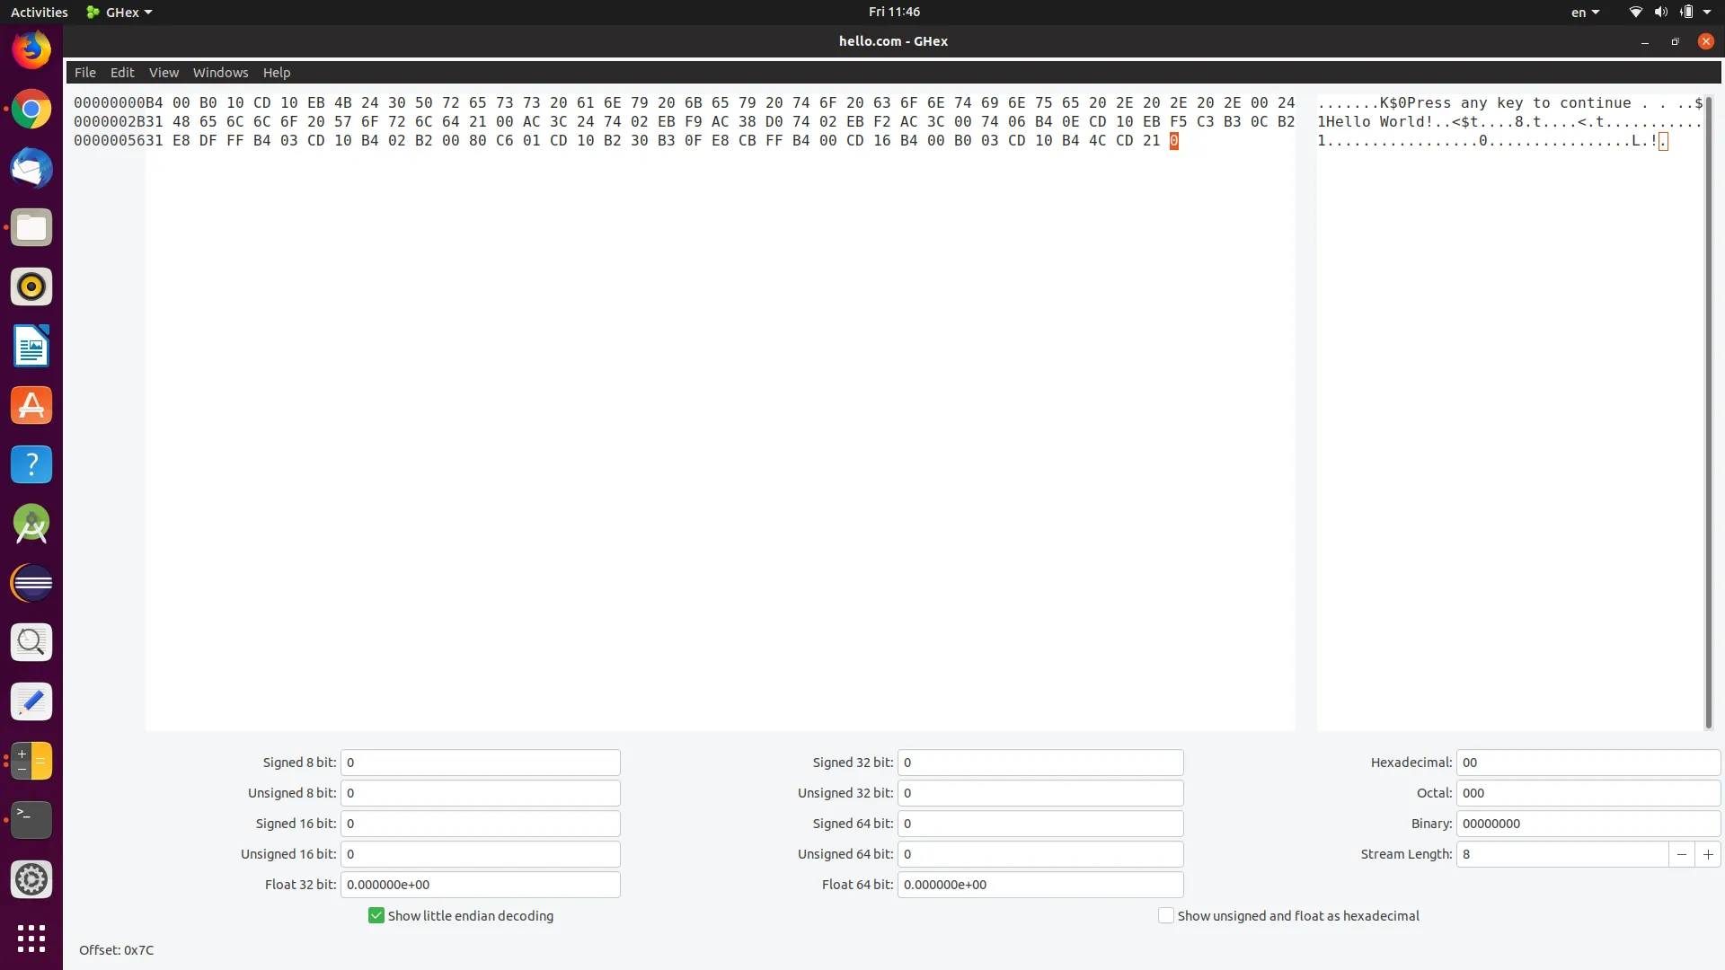
Task: Increase Stream Length with plus button
Action: [1708, 854]
